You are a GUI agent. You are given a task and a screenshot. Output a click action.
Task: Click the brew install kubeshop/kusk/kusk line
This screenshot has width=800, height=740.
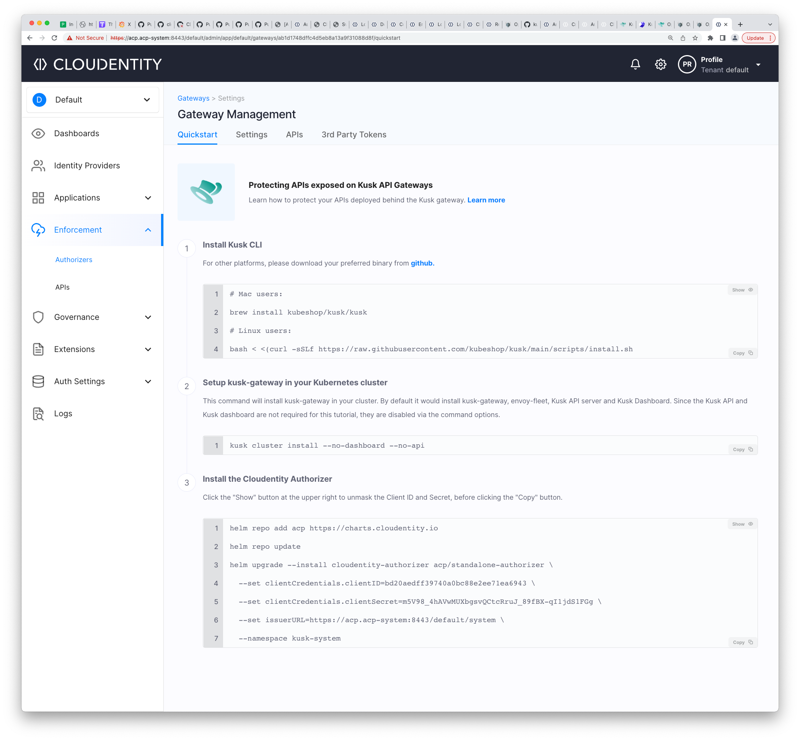click(298, 312)
